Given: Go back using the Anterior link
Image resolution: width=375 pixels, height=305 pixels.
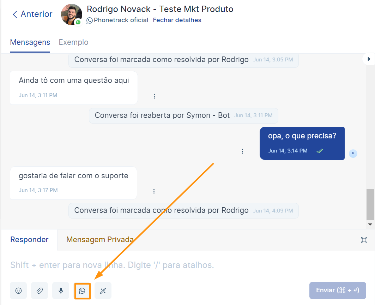Looking at the screenshot, I should pyautogui.click(x=32, y=14).
